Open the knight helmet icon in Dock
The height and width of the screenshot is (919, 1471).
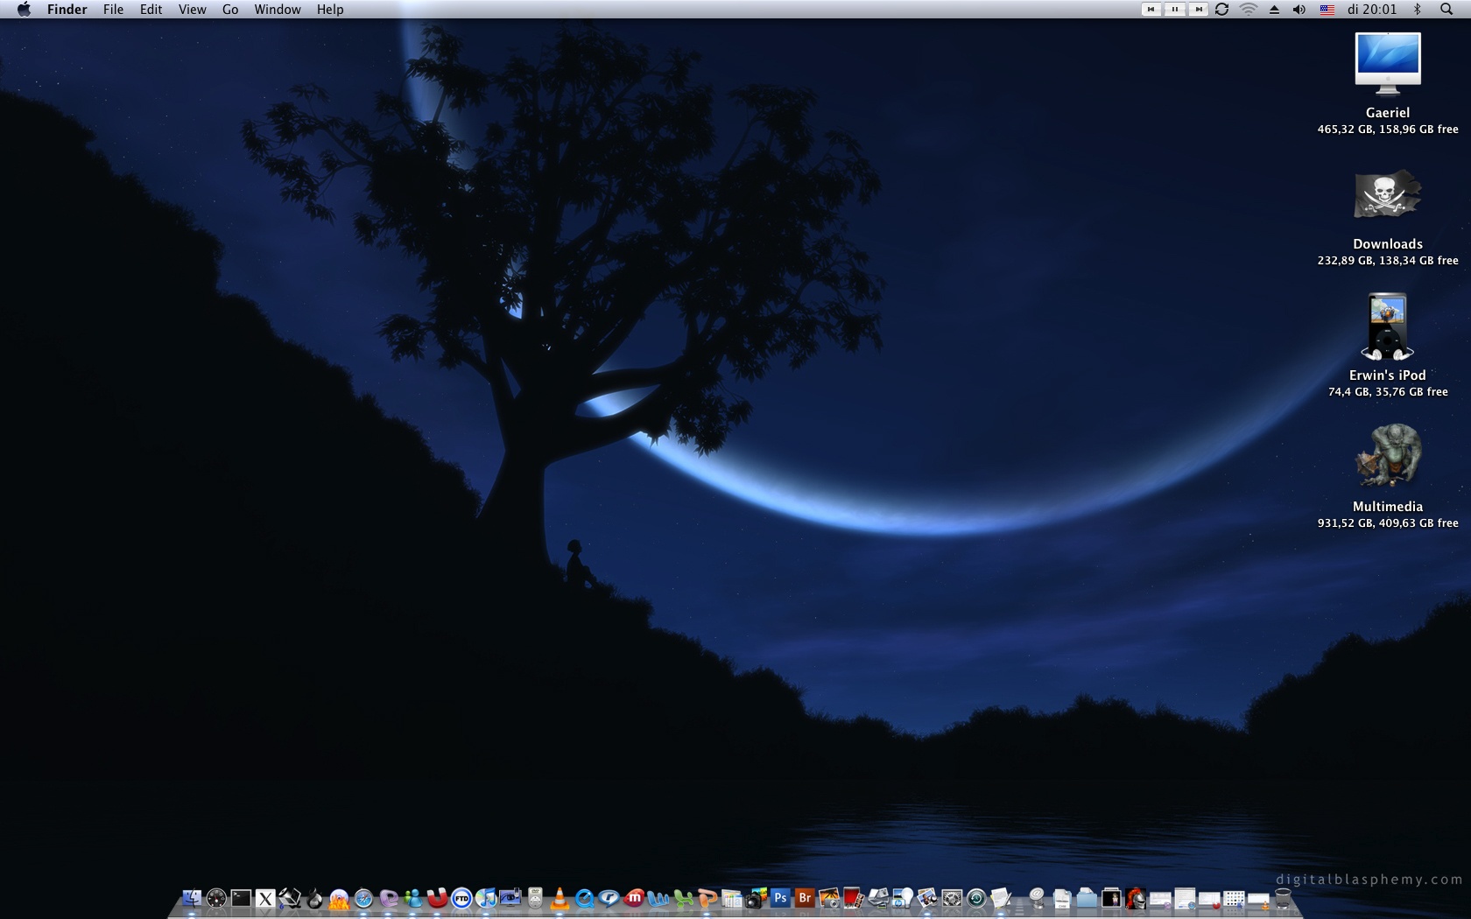pos(1136,898)
